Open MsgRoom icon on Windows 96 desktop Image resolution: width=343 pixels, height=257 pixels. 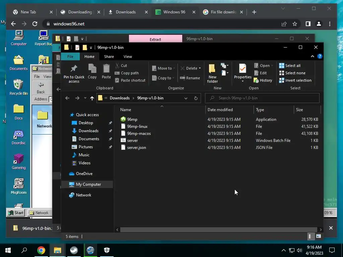[19, 186]
